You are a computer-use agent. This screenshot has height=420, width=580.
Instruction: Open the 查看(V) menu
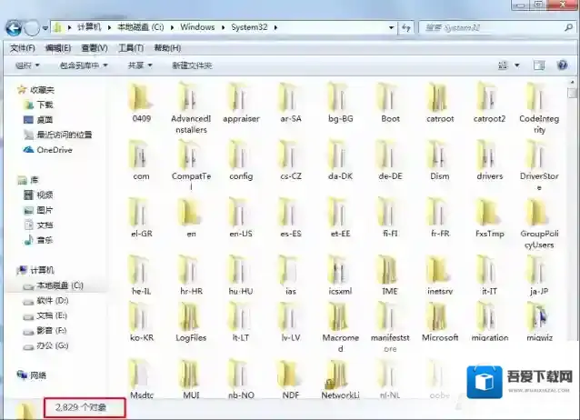[95, 48]
